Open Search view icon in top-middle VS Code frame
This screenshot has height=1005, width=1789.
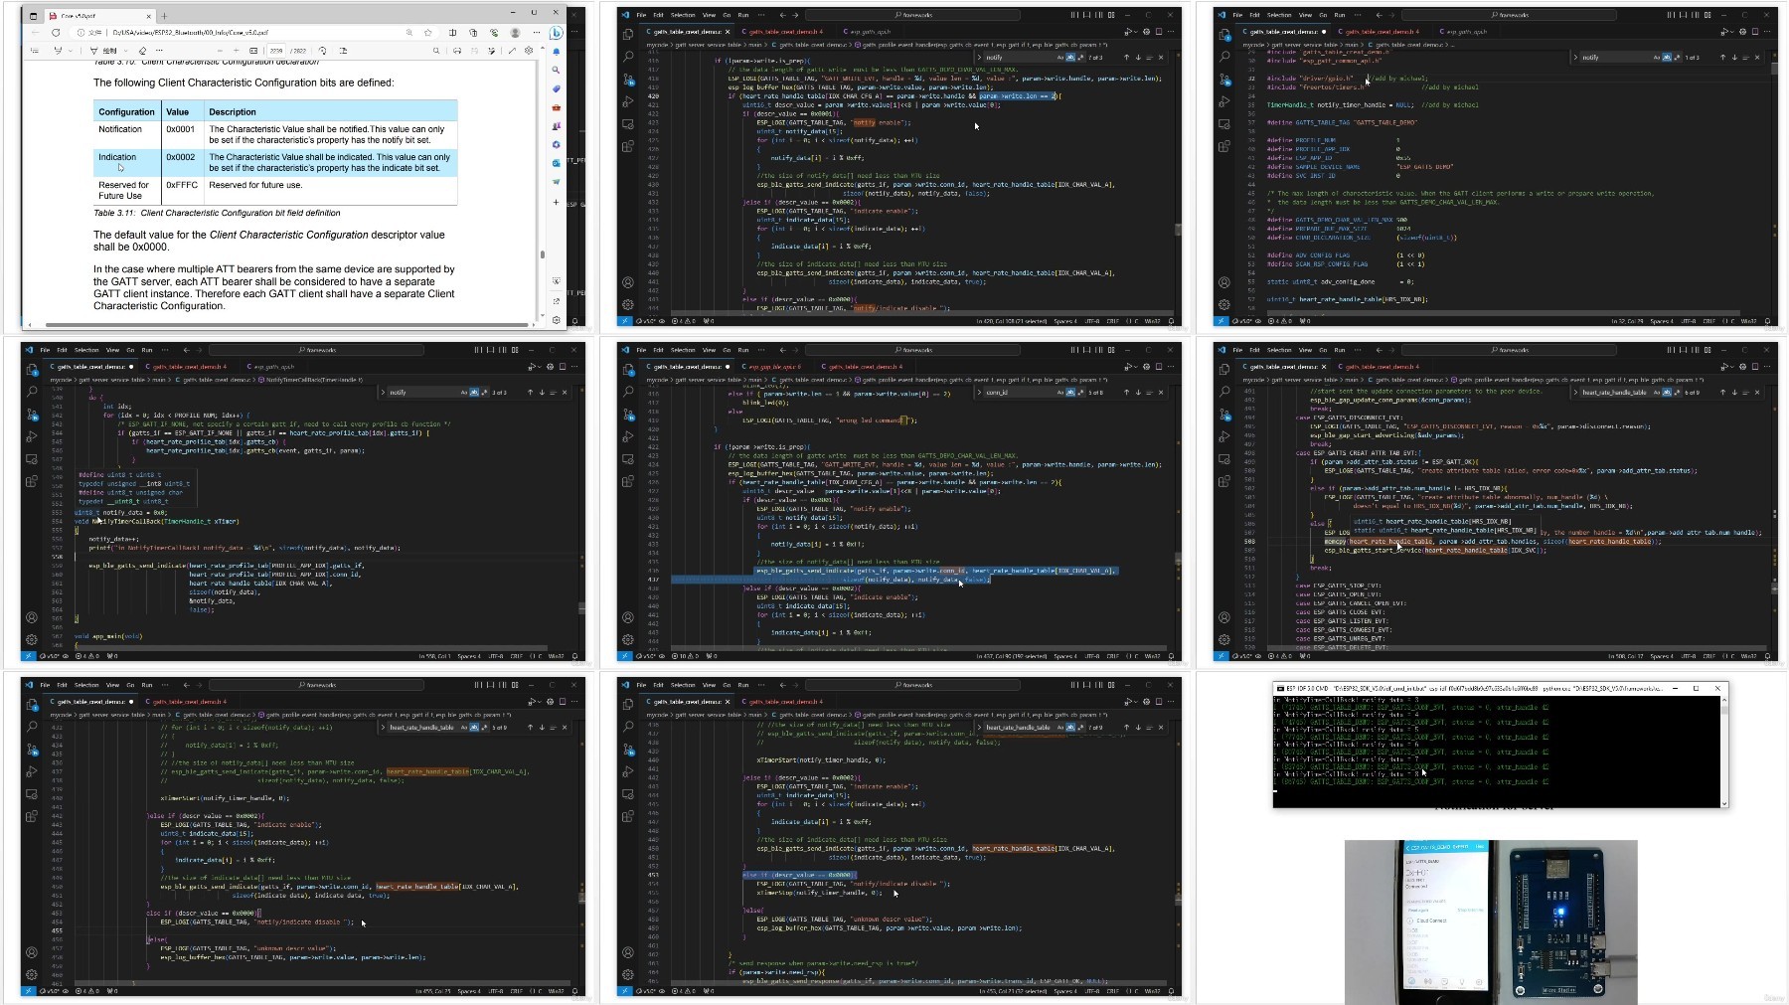click(628, 57)
